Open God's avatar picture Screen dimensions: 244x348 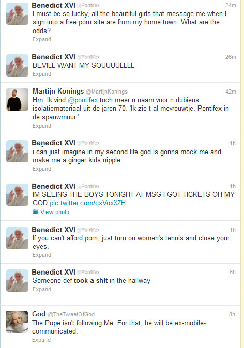pyautogui.click(x=17, y=322)
